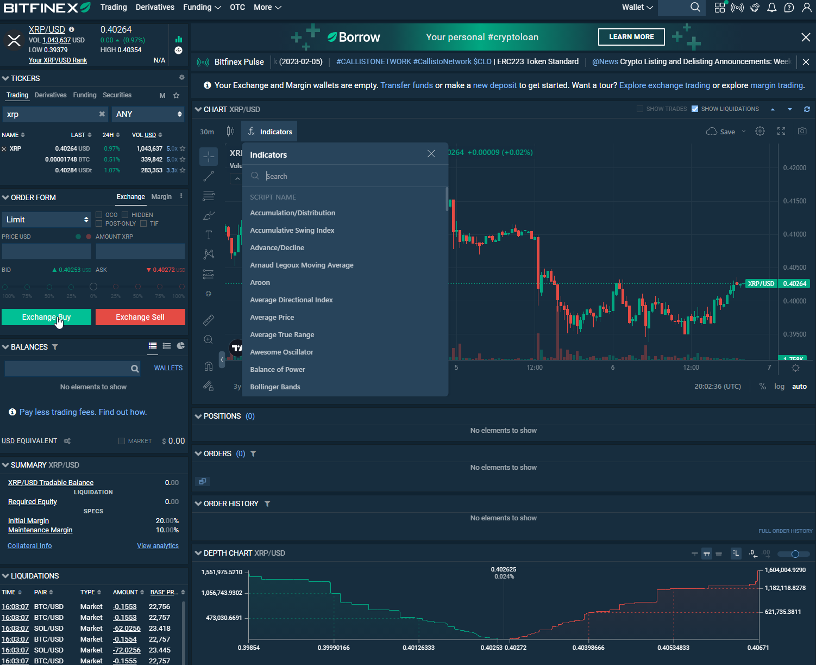816x665 pixels.
Task: Set order size slider to 0% center handle
Action: click(x=93, y=287)
